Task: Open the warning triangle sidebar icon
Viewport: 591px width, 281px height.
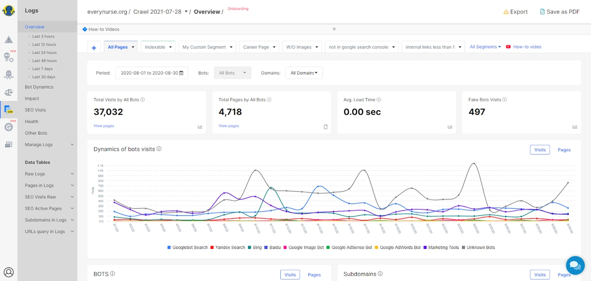Action: point(8,40)
